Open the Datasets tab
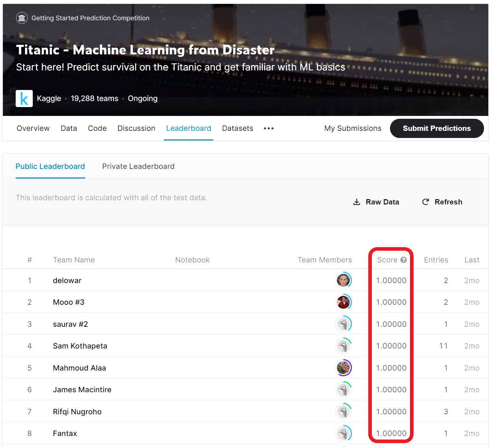 (238, 128)
